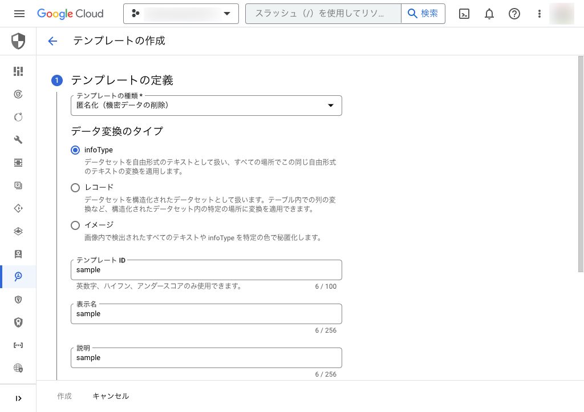Select the イメージ transformation option

pyautogui.click(x=75, y=225)
